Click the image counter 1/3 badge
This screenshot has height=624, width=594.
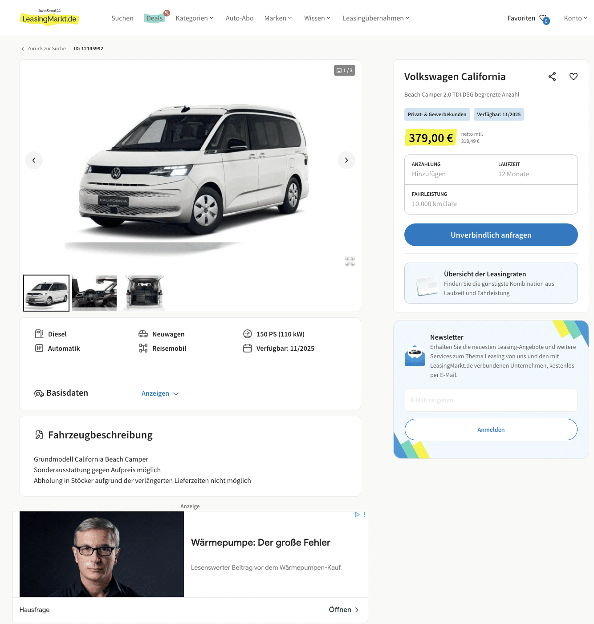(345, 70)
